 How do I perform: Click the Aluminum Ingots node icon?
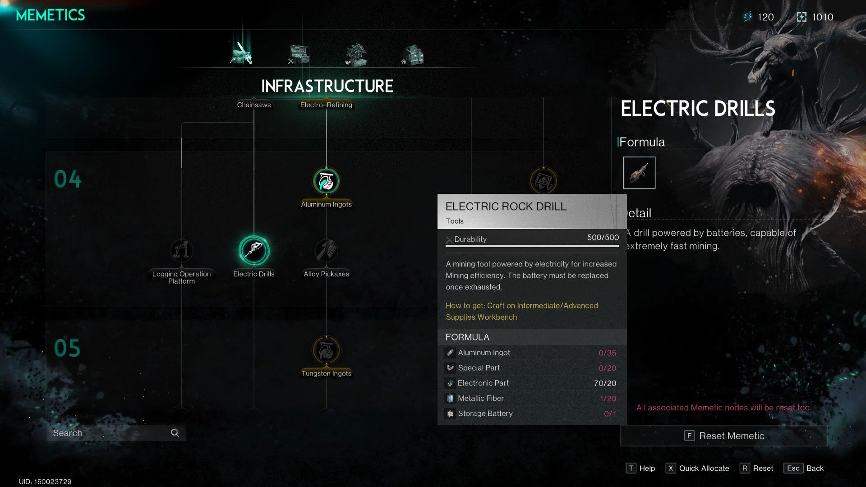[x=326, y=181]
